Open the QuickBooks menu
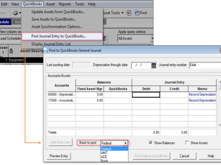This screenshot has width=221, height=165. click(32, 4)
